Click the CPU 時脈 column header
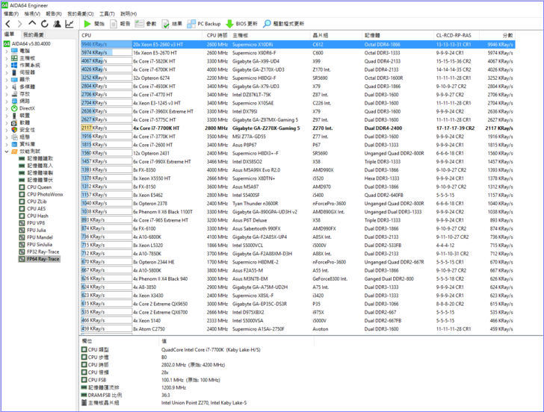 point(217,35)
